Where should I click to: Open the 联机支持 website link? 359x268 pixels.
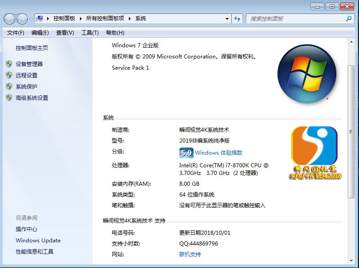click(190, 254)
